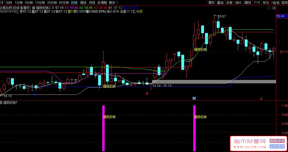Select the 30分钟 period tab

point(52,3)
